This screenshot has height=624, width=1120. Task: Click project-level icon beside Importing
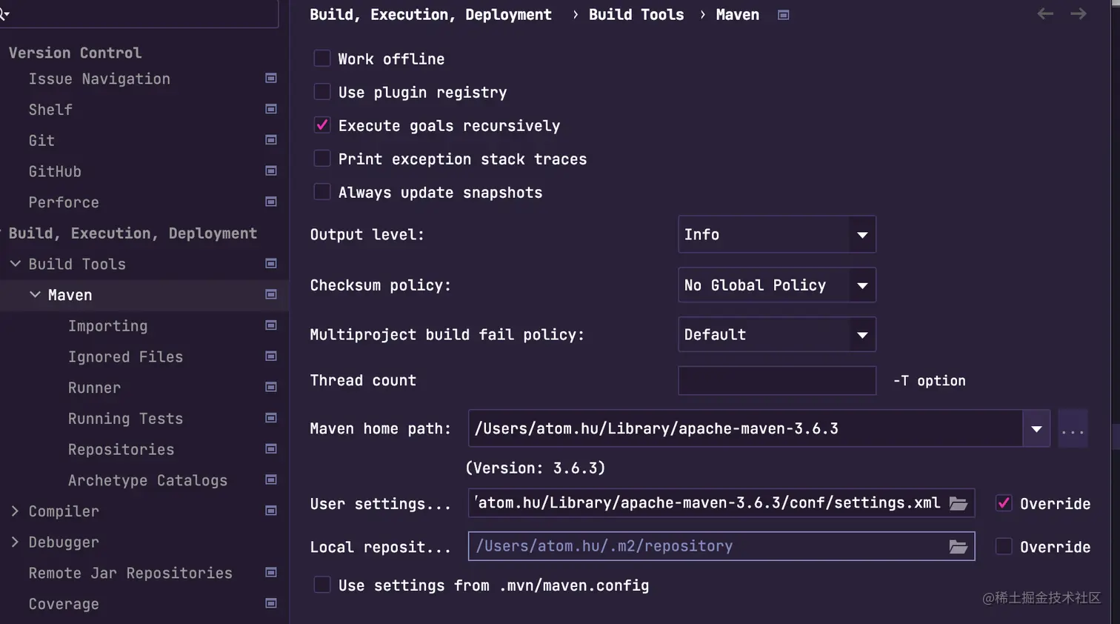point(271,326)
